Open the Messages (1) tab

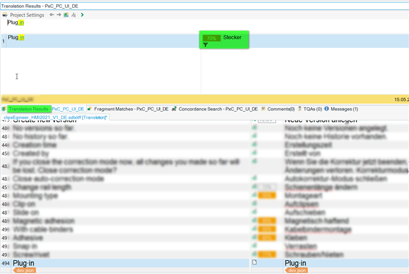pos(344,109)
